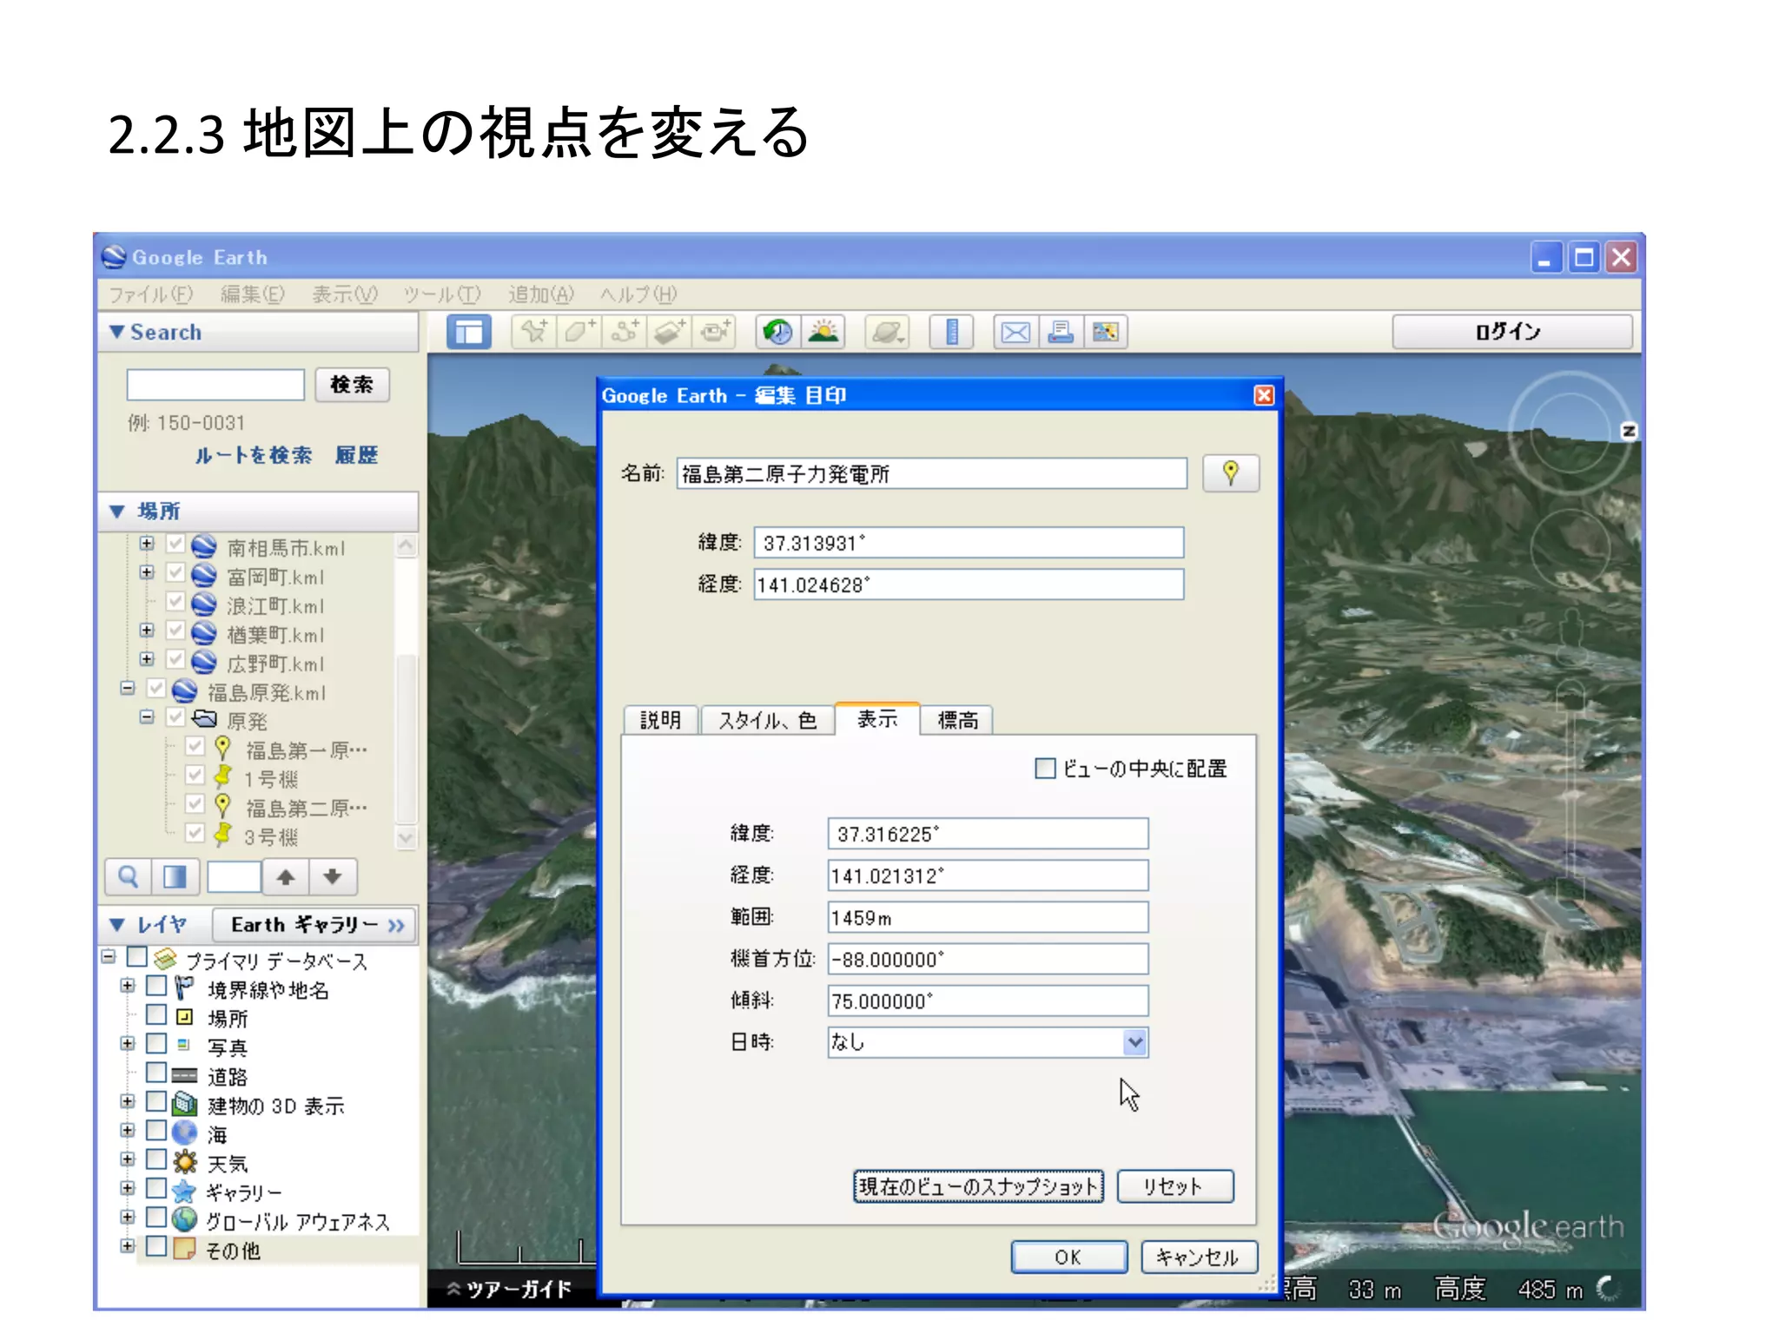Click the 3D buildings layer icon
This screenshot has width=1779, height=1334.
184,1104
